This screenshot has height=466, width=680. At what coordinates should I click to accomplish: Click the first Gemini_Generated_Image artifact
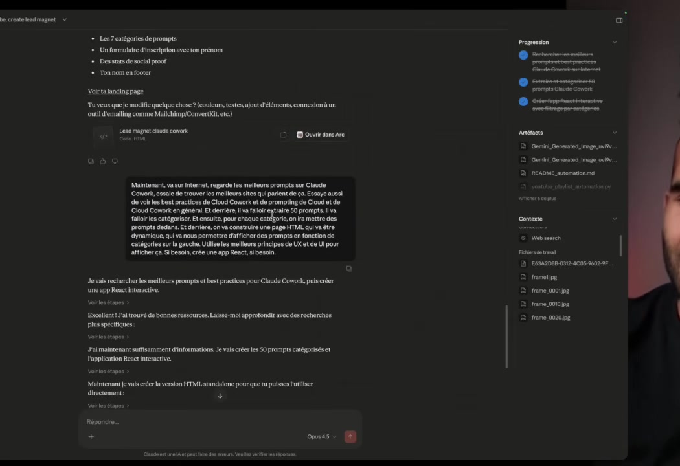[573, 146]
